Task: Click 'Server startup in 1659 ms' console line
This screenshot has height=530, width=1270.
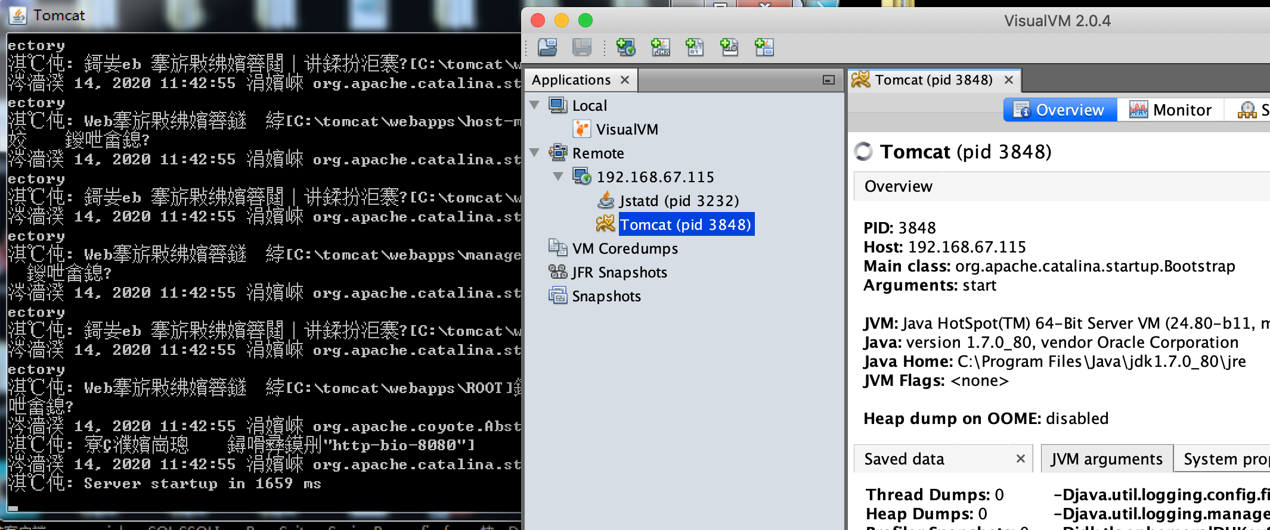Action: [x=202, y=484]
